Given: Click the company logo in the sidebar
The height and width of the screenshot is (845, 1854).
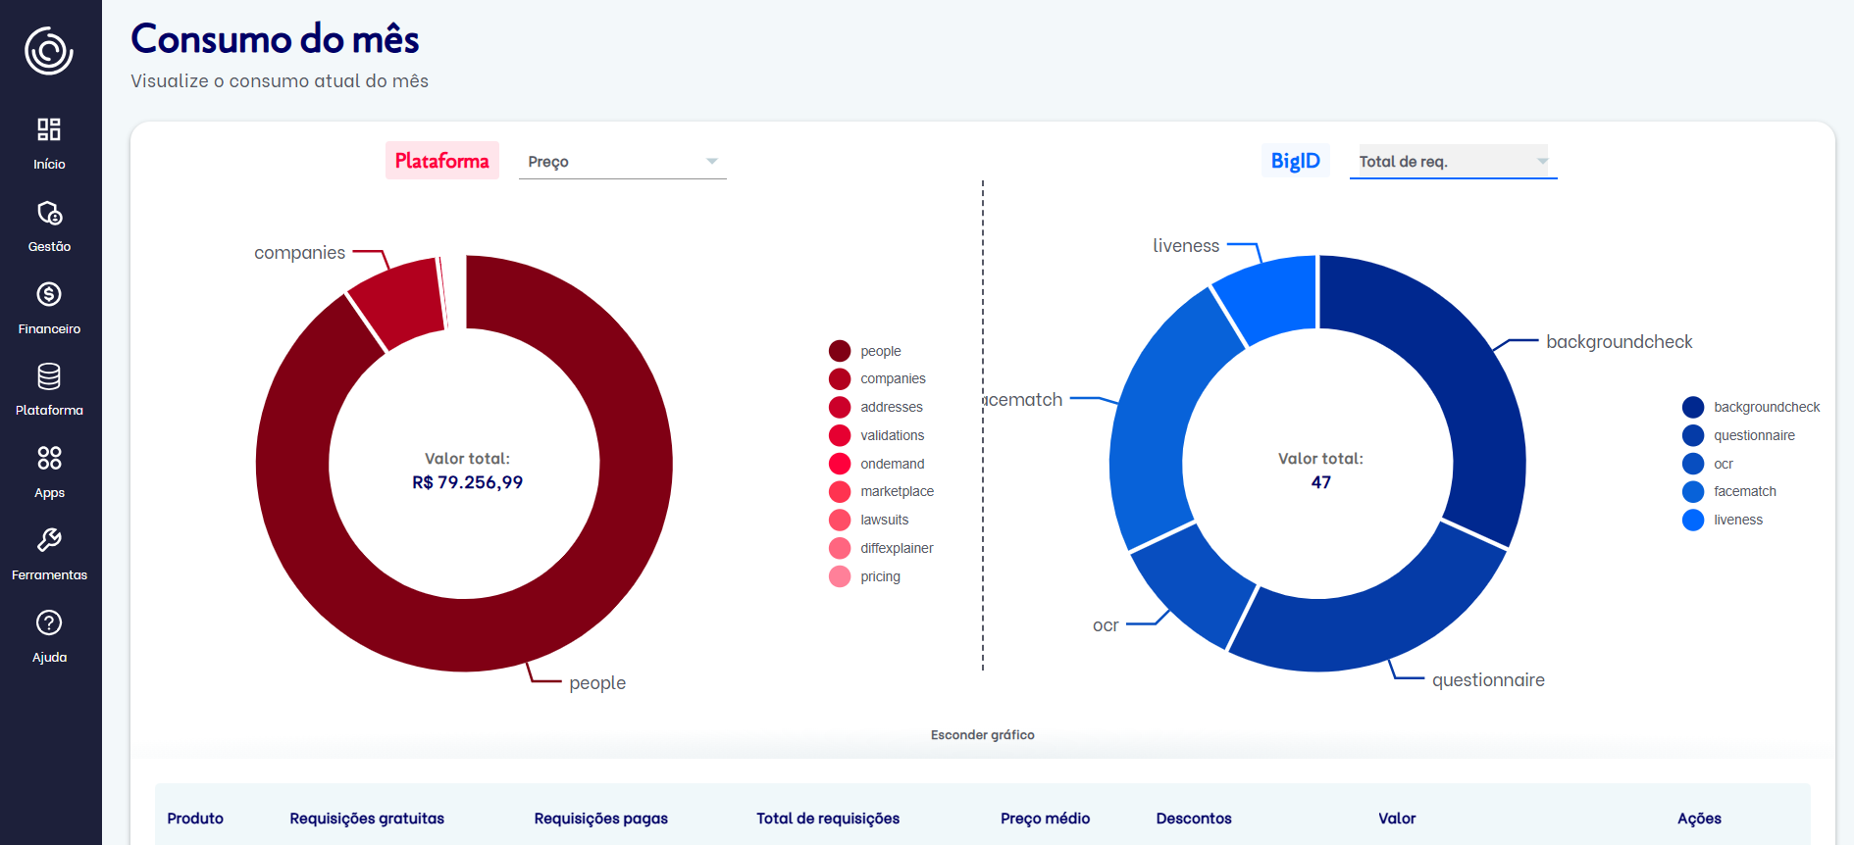Looking at the screenshot, I should 49,51.
